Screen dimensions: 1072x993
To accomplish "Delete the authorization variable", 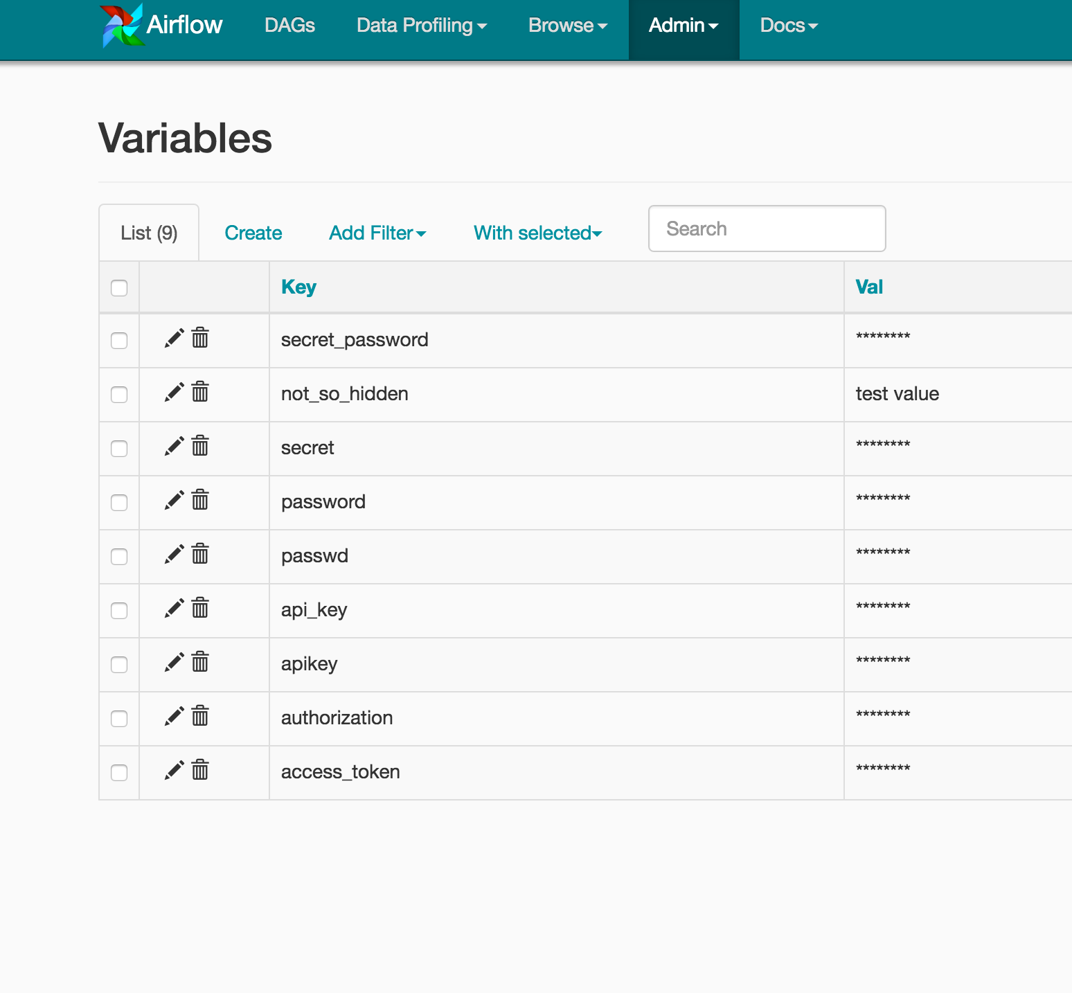I will (200, 717).
